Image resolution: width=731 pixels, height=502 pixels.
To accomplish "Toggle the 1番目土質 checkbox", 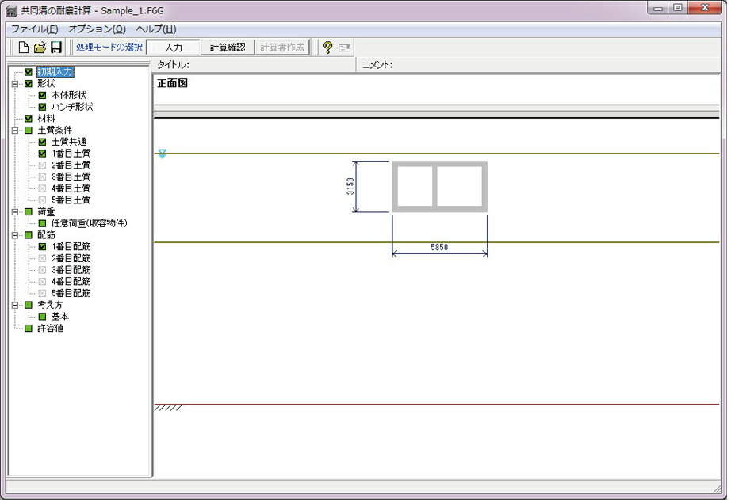I will [x=43, y=154].
